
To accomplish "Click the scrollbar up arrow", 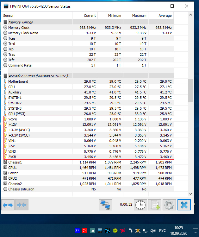I will click(190, 15).
